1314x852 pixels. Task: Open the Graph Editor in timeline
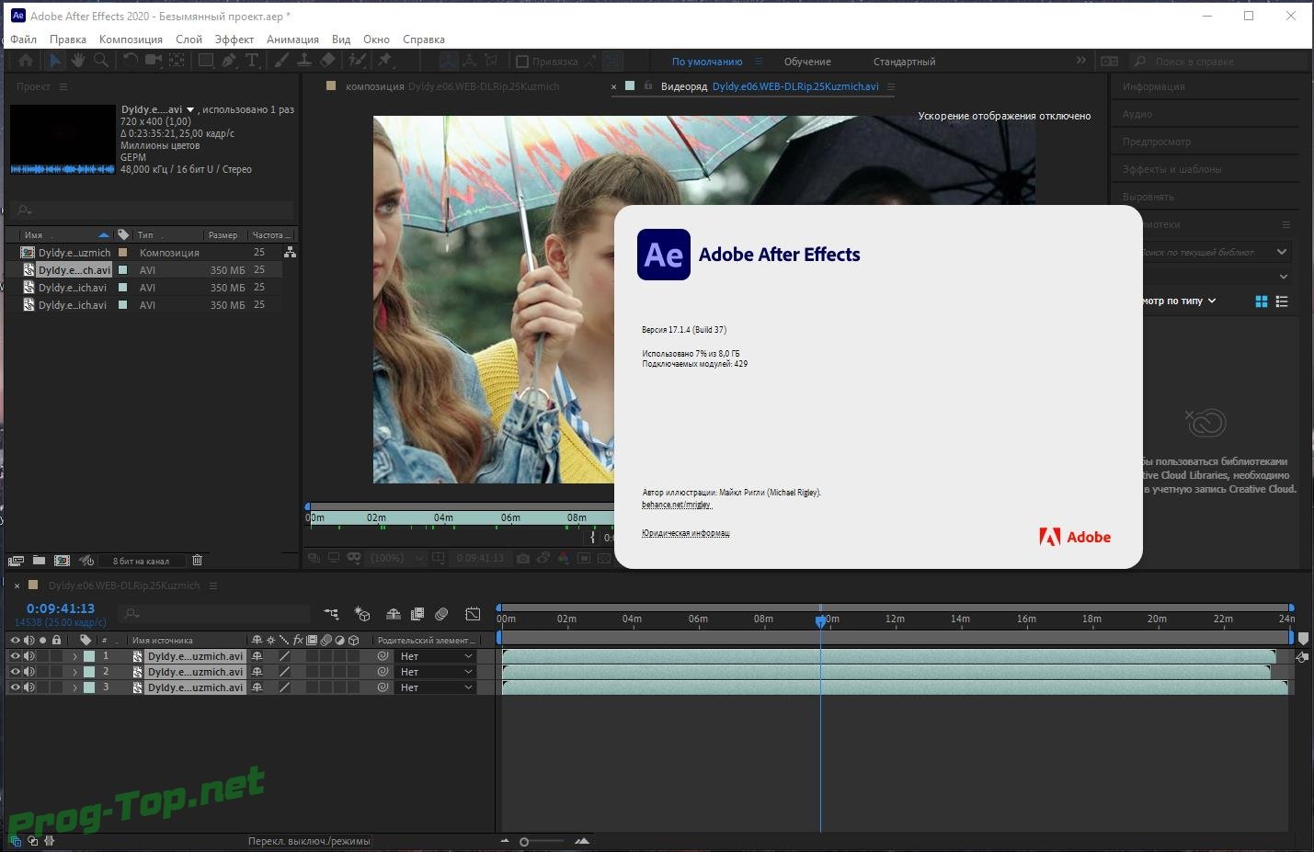tap(473, 614)
